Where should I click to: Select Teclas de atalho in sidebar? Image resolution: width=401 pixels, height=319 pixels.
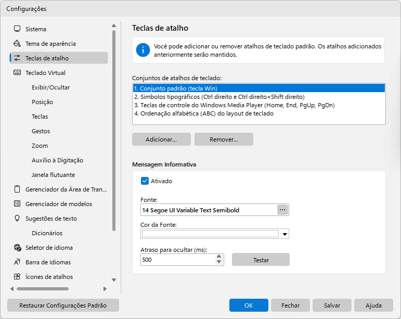coord(59,58)
